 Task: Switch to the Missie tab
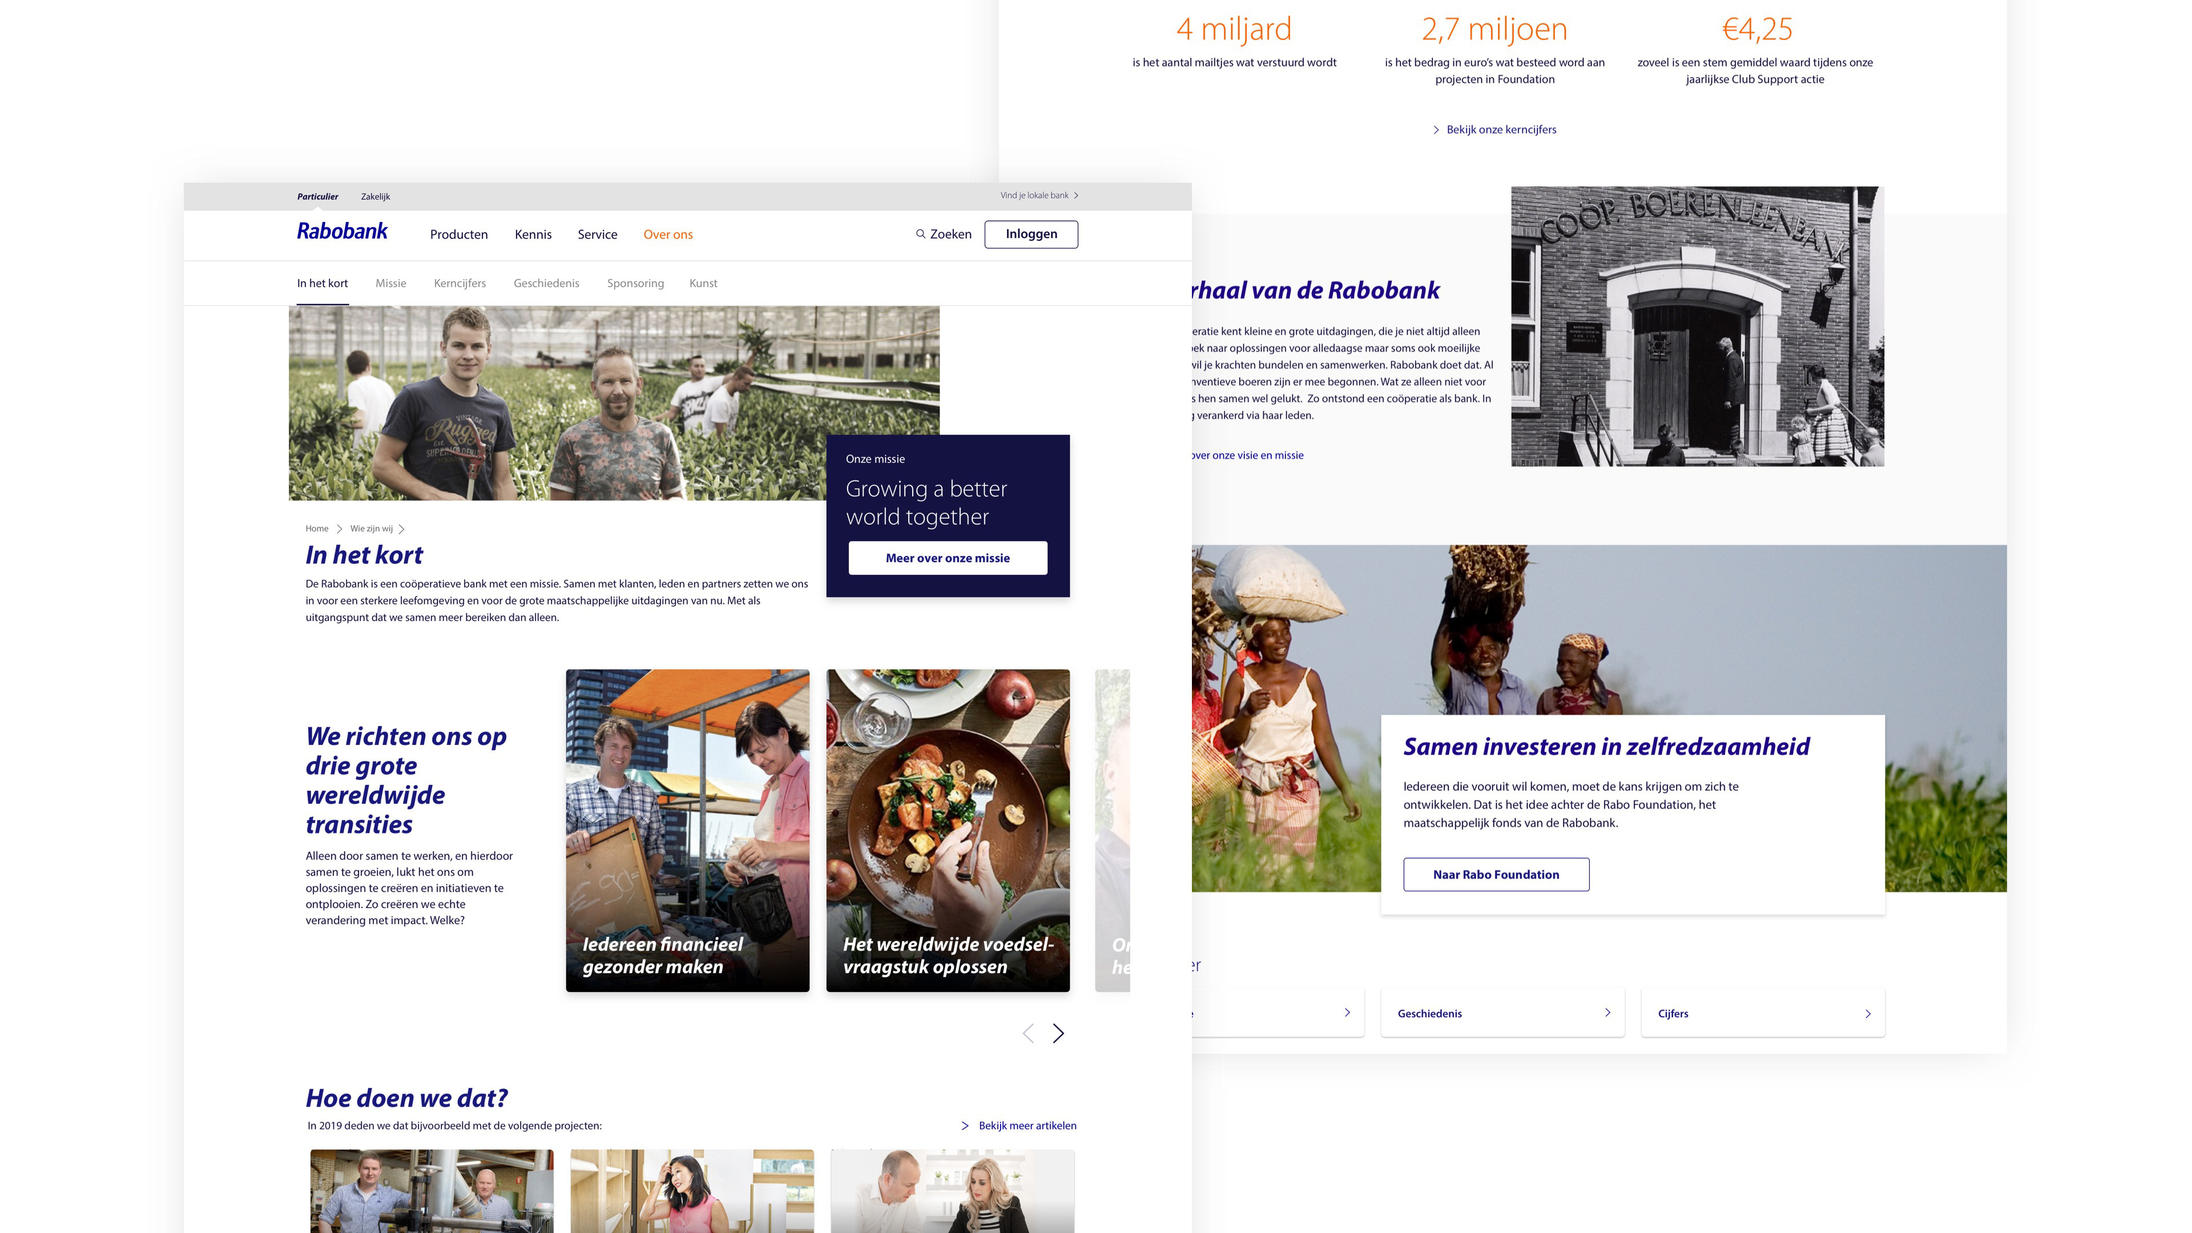pyautogui.click(x=390, y=283)
